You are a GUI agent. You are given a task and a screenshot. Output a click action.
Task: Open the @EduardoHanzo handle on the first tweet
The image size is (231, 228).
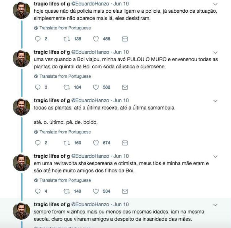click(90, 4)
